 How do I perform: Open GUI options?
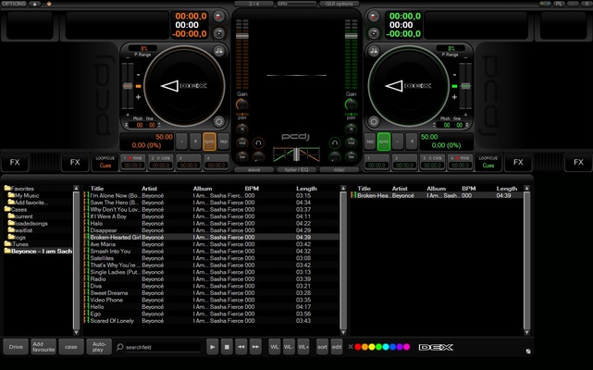click(340, 4)
